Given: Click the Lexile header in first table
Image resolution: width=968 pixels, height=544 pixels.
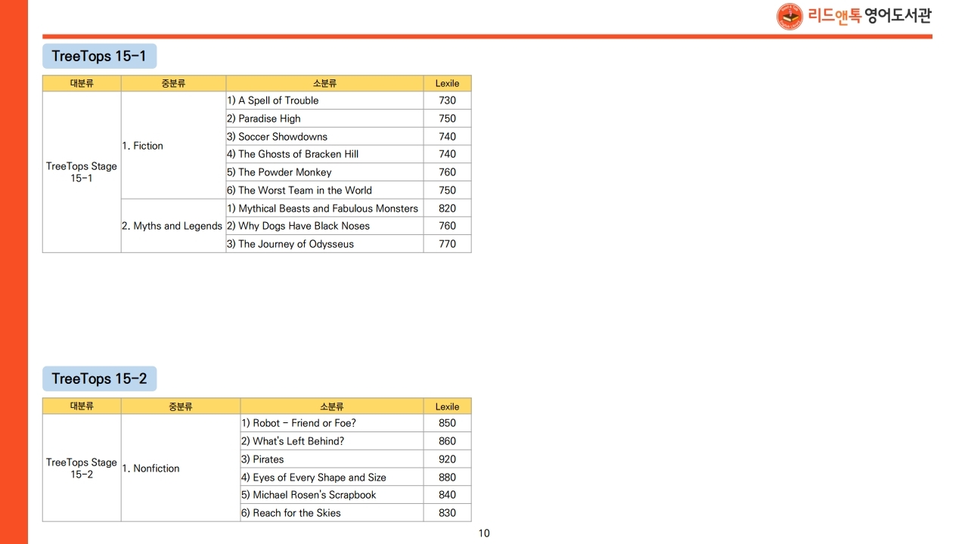Looking at the screenshot, I should 447,83.
